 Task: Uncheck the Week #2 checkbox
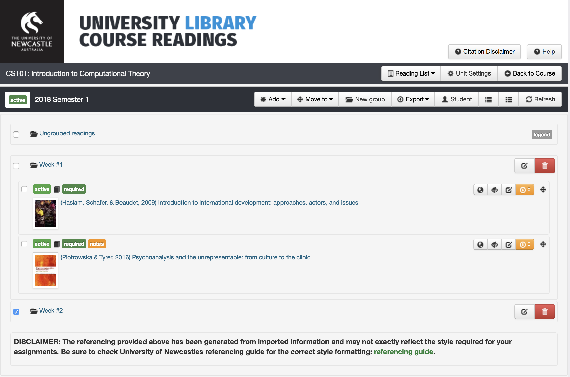(x=16, y=312)
